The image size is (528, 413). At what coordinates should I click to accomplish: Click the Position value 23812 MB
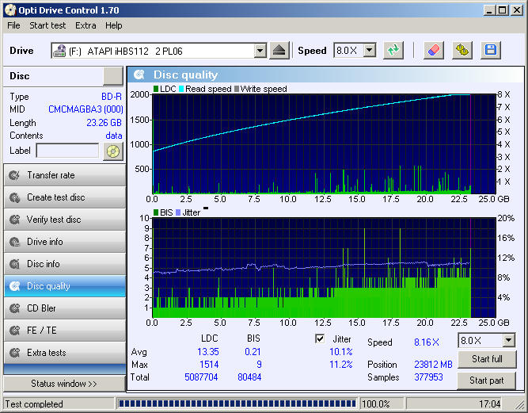click(433, 365)
